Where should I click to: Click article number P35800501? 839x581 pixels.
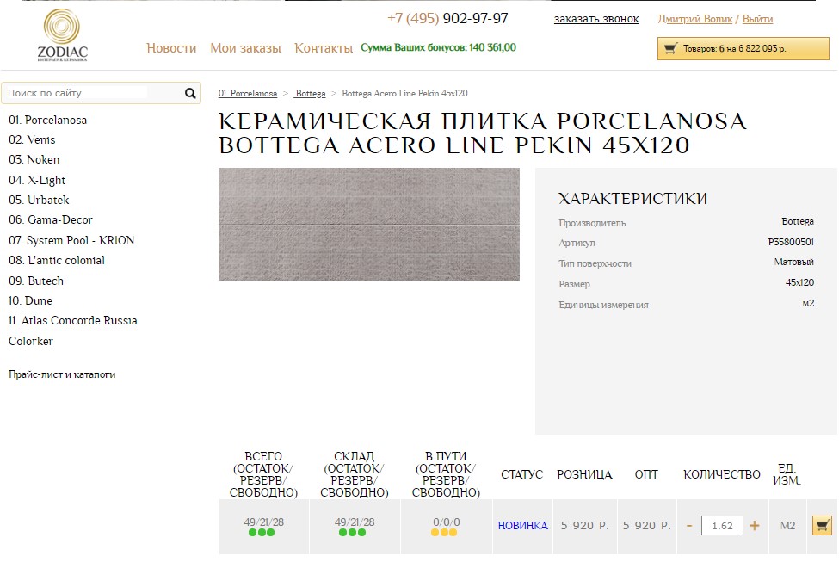[791, 242]
